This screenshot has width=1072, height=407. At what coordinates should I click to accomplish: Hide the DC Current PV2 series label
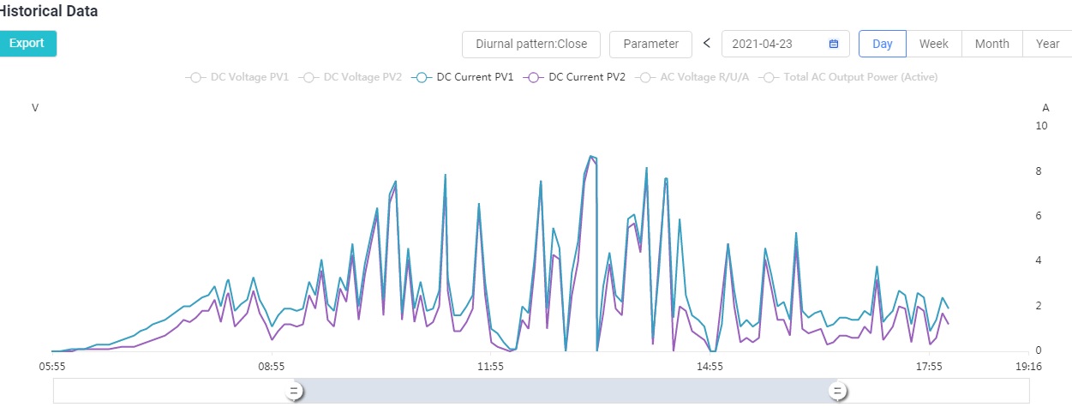pos(587,77)
